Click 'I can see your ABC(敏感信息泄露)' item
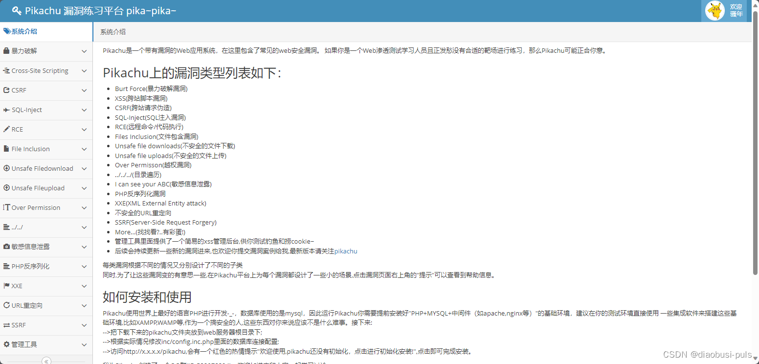The height and width of the screenshot is (364, 759). [x=163, y=184]
